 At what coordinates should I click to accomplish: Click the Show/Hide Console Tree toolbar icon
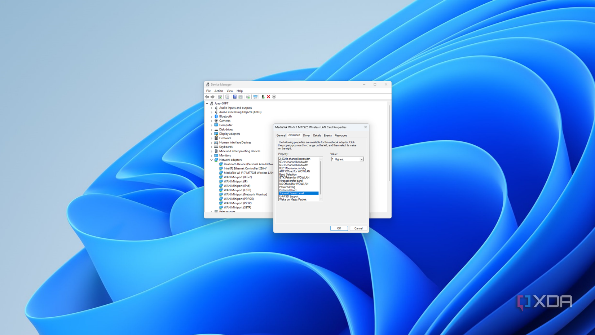click(x=220, y=97)
